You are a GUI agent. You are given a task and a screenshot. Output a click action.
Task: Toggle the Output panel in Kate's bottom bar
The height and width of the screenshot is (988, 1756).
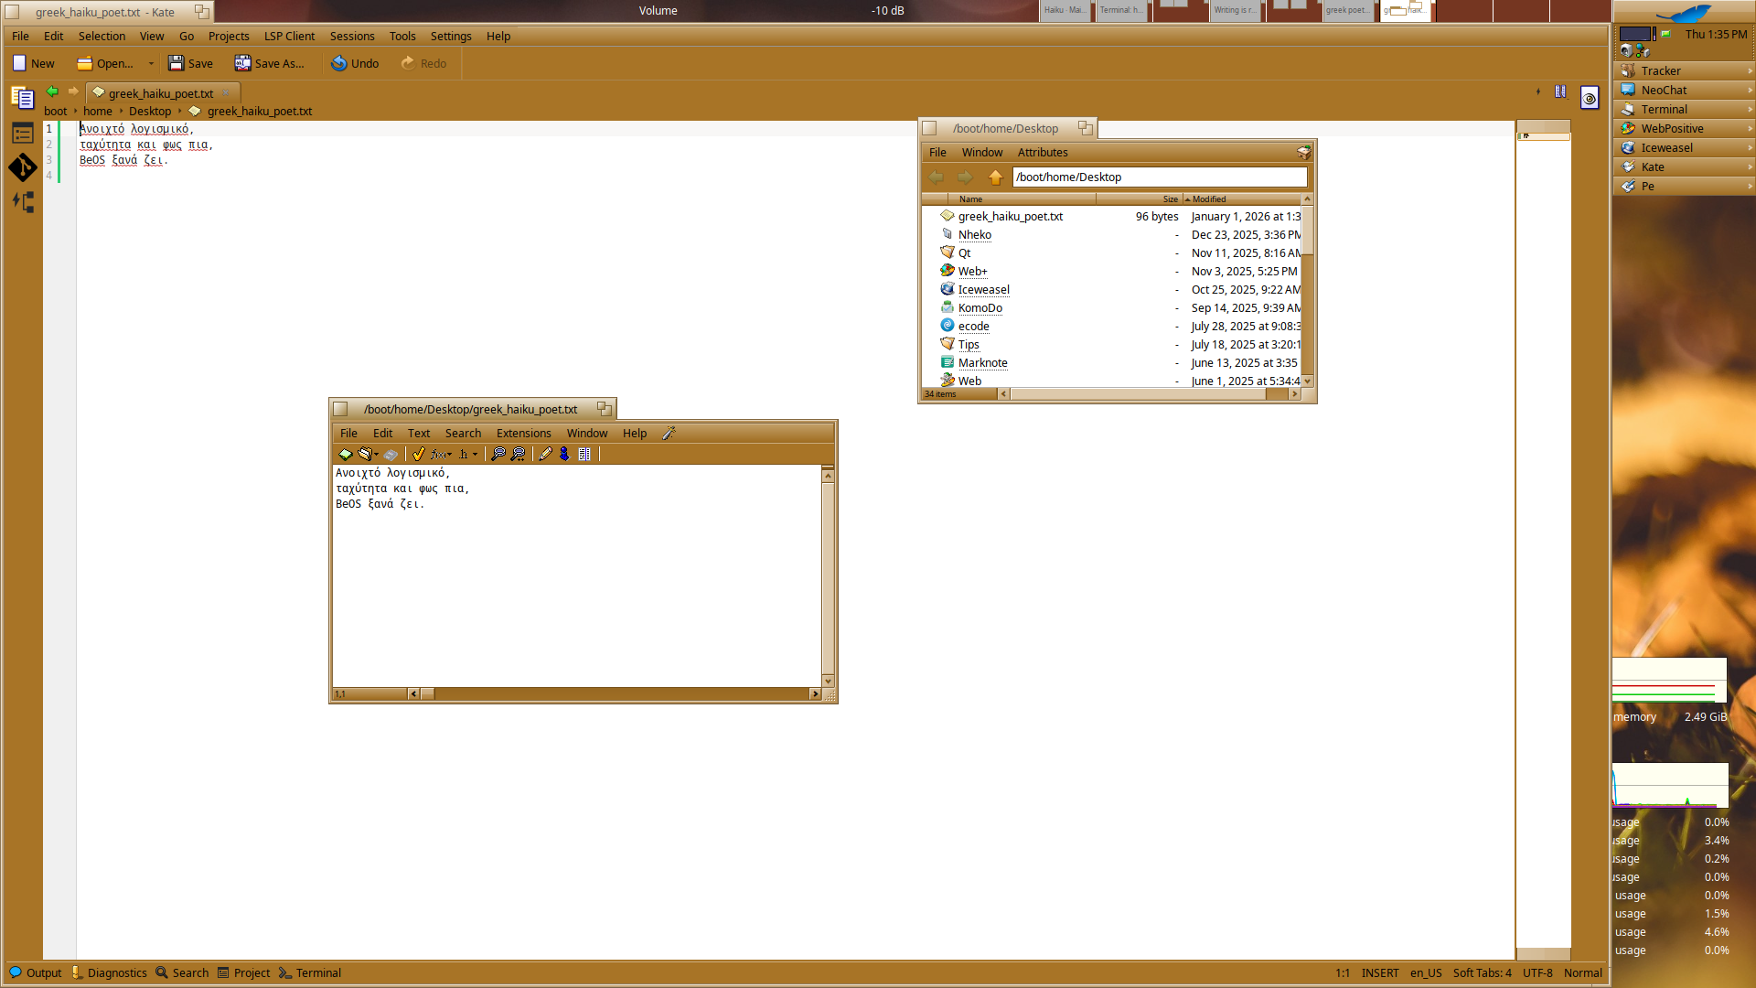point(36,972)
